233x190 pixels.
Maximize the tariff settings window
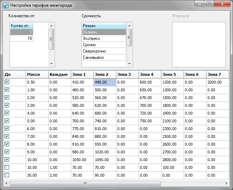tap(209, 4)
